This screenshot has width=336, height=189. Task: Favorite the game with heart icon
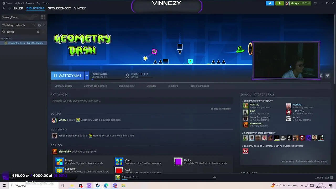point(328,76)
